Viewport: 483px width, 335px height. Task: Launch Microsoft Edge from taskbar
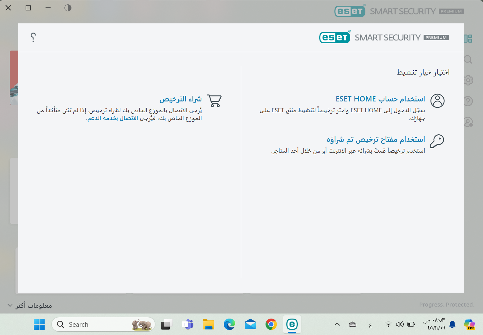[229, 325]
